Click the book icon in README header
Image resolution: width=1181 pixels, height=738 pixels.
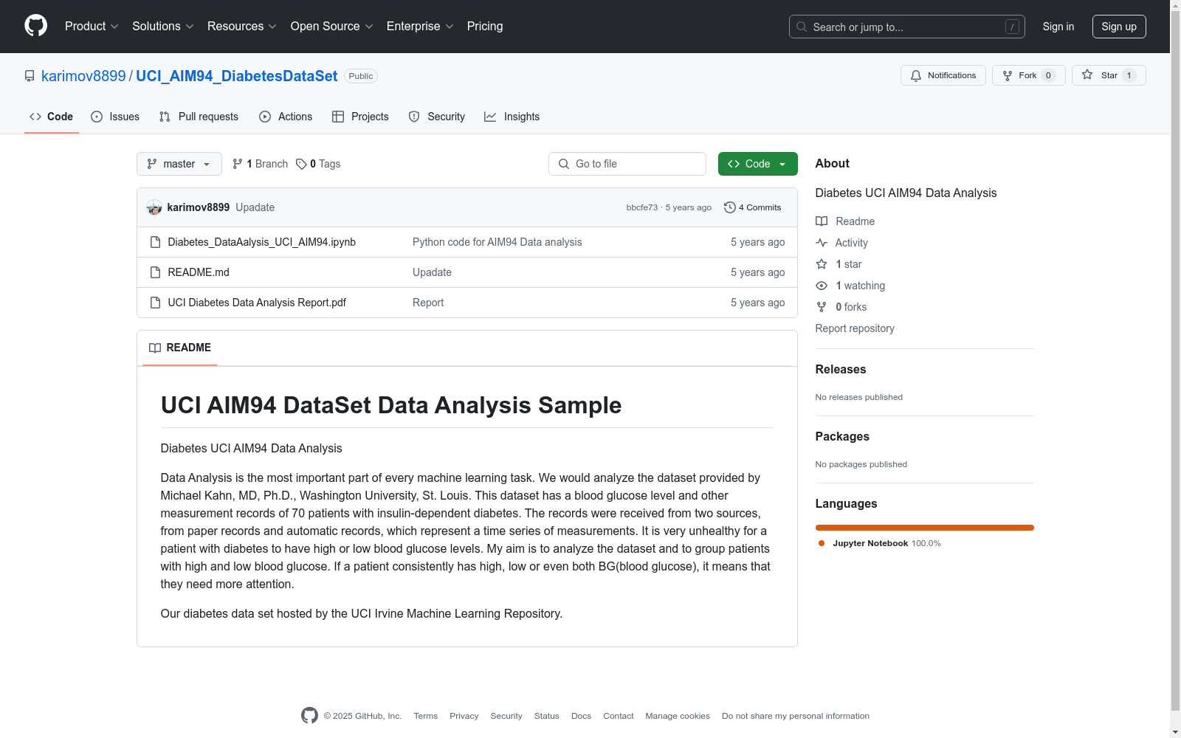(x=155, y=348)
